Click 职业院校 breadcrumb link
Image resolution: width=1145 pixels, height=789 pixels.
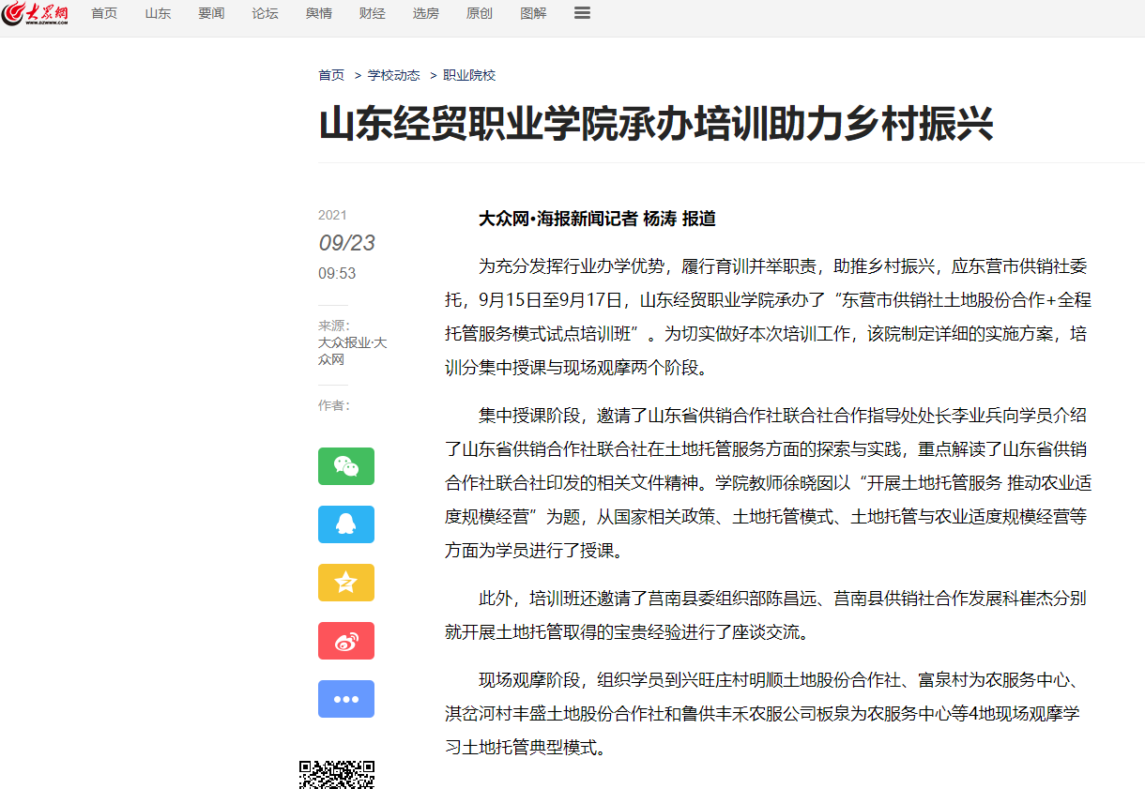point(469,75)
